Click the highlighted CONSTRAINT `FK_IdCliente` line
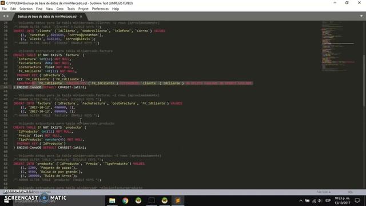The width and height of the screenshot is (366, 206). tap(134, 83)
